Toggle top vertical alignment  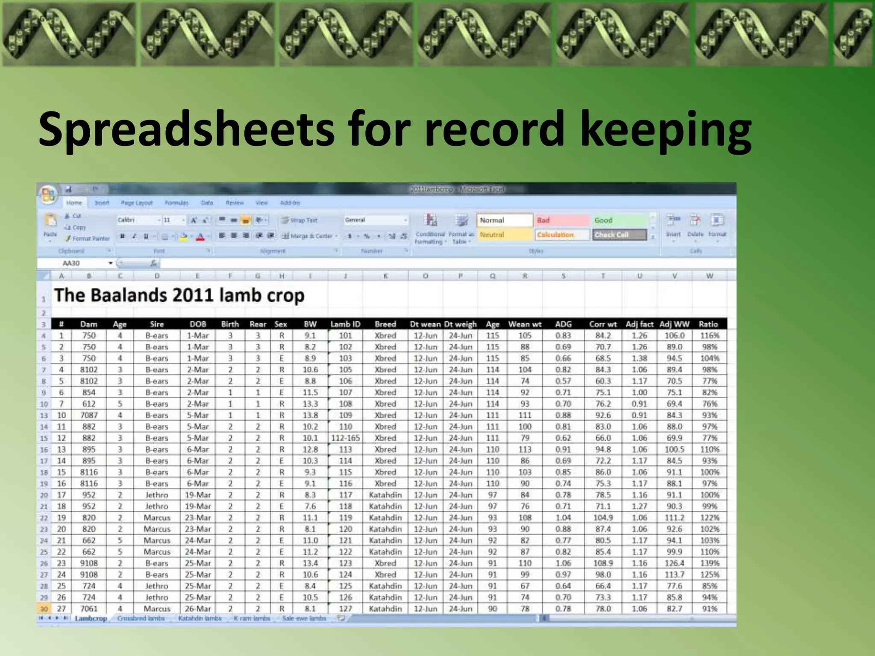(x=222, y=220)
